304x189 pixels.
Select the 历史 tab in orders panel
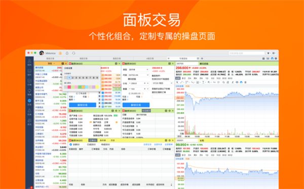tap(112, 140)
